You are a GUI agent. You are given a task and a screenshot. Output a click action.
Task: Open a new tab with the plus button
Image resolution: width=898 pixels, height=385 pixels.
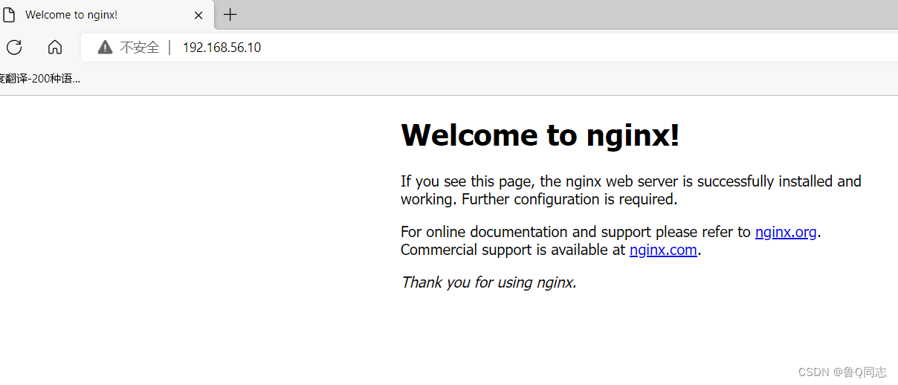(x=230, y=15)
